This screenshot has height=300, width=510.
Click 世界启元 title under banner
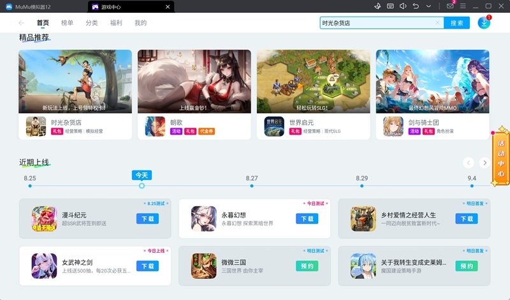click(x=302, y=123)
